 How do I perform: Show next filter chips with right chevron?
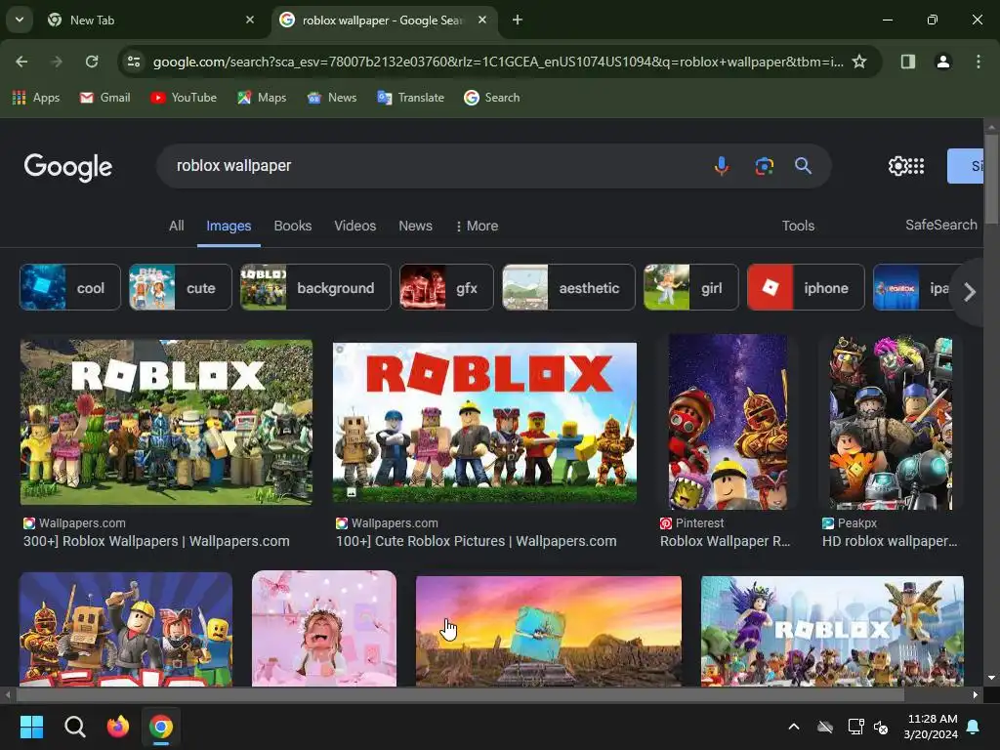970,292
